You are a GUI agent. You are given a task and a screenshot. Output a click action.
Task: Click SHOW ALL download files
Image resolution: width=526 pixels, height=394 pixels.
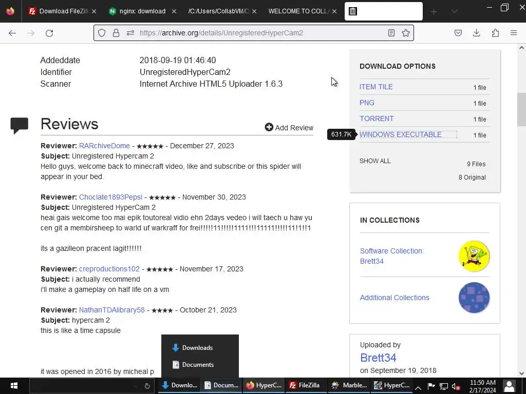point(375,161)
